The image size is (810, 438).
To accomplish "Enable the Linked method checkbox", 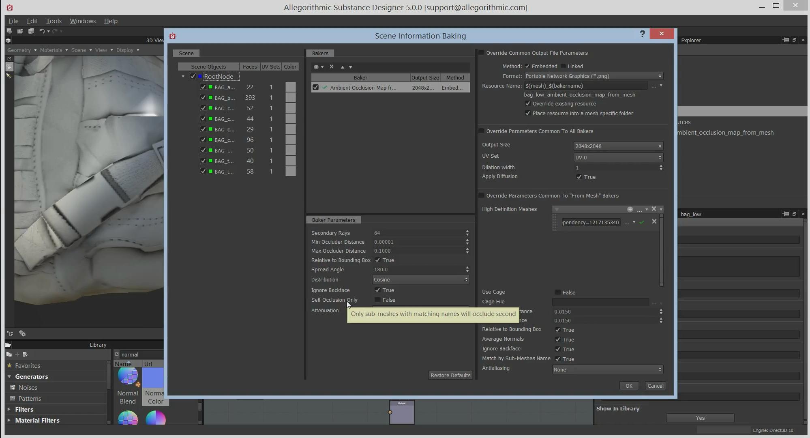I will coord(563,66).
